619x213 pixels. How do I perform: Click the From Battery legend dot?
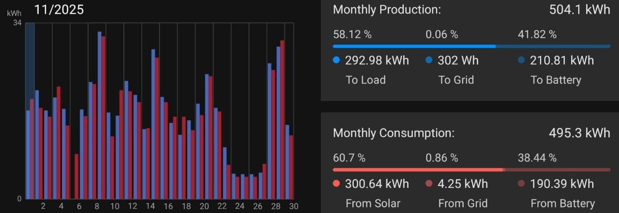522,184
